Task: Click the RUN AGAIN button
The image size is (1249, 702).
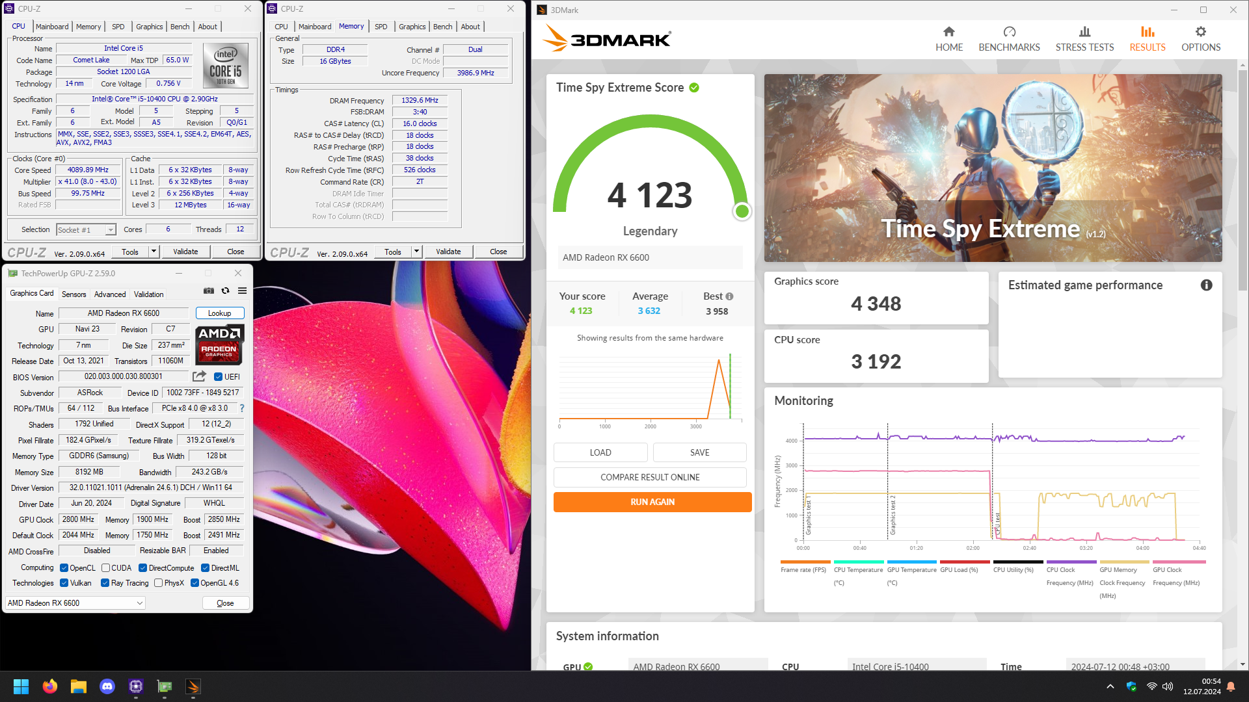Action: (652, 502)
